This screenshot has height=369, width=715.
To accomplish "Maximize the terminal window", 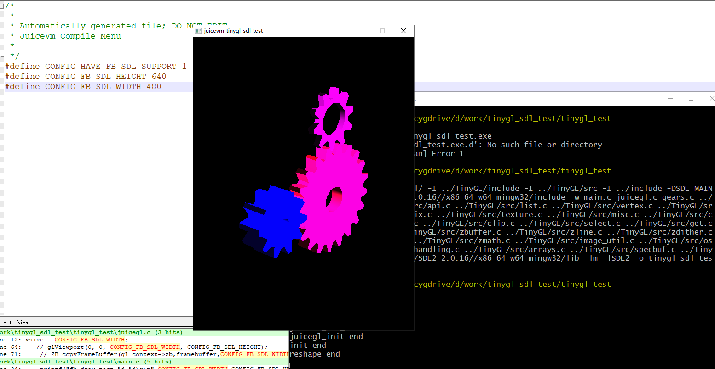I will [691, 98].
